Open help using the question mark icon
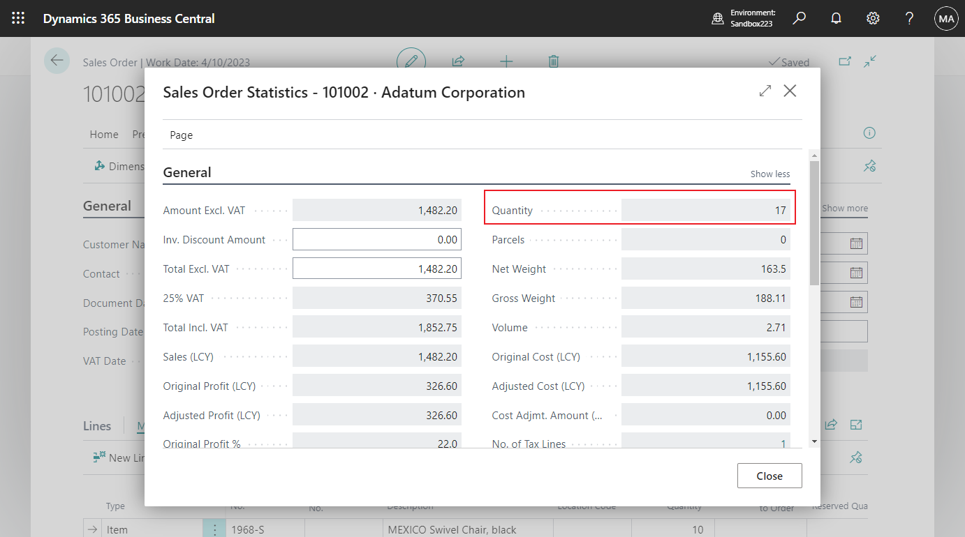Image resolution: width=965 pixels, height=537 pixels. (x=908, y=18)
